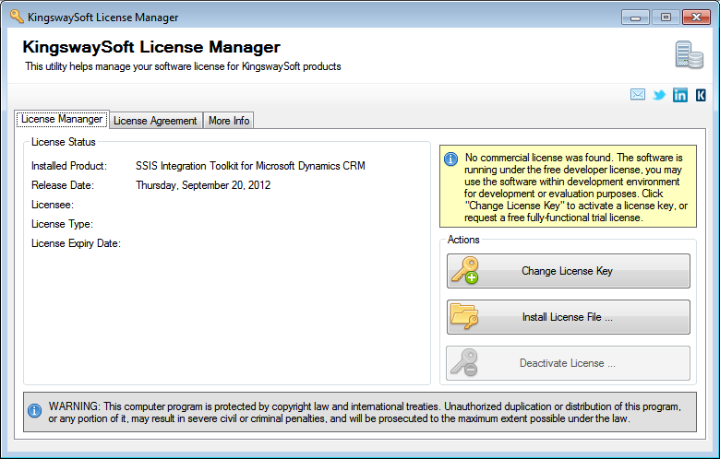Click 'Thursday, September 20, 2012' value

(x=203, y=185)
